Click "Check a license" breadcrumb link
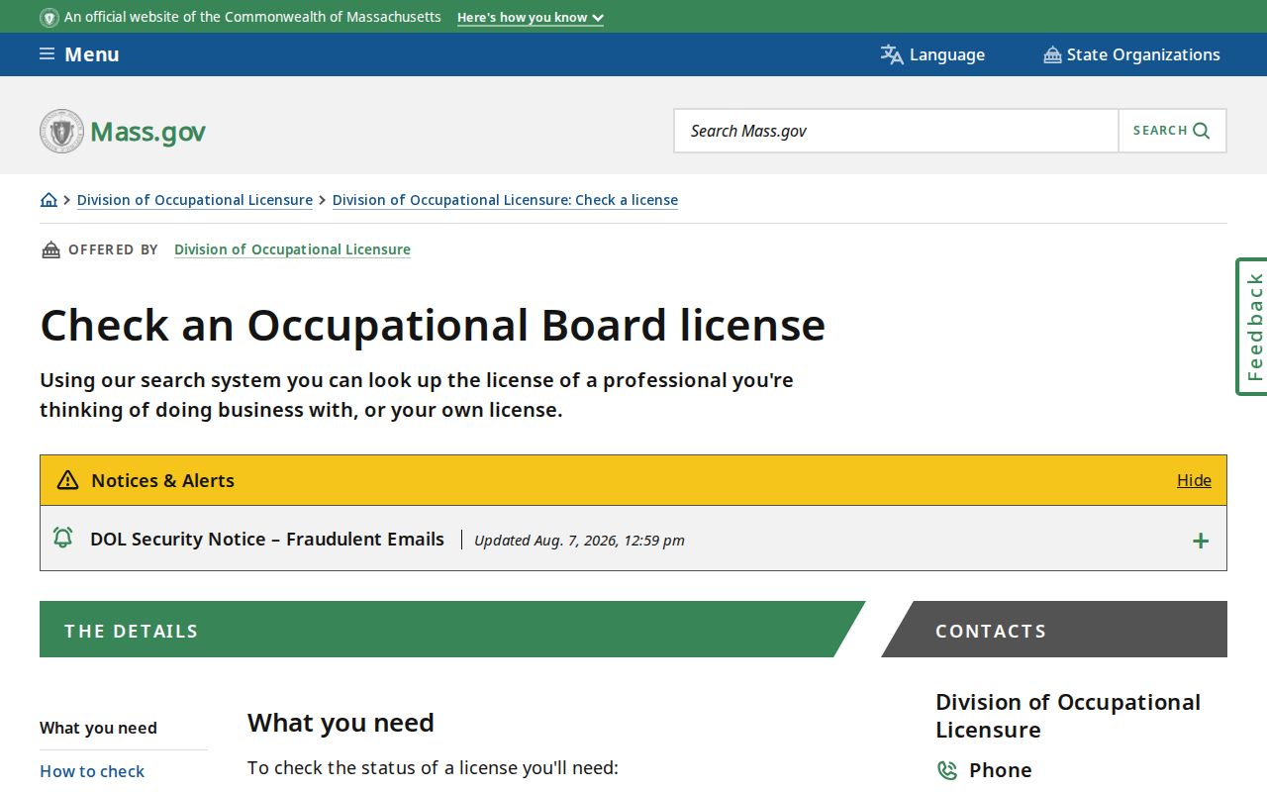This screenshot has height=792, width=1267. [x=505, y=200]
